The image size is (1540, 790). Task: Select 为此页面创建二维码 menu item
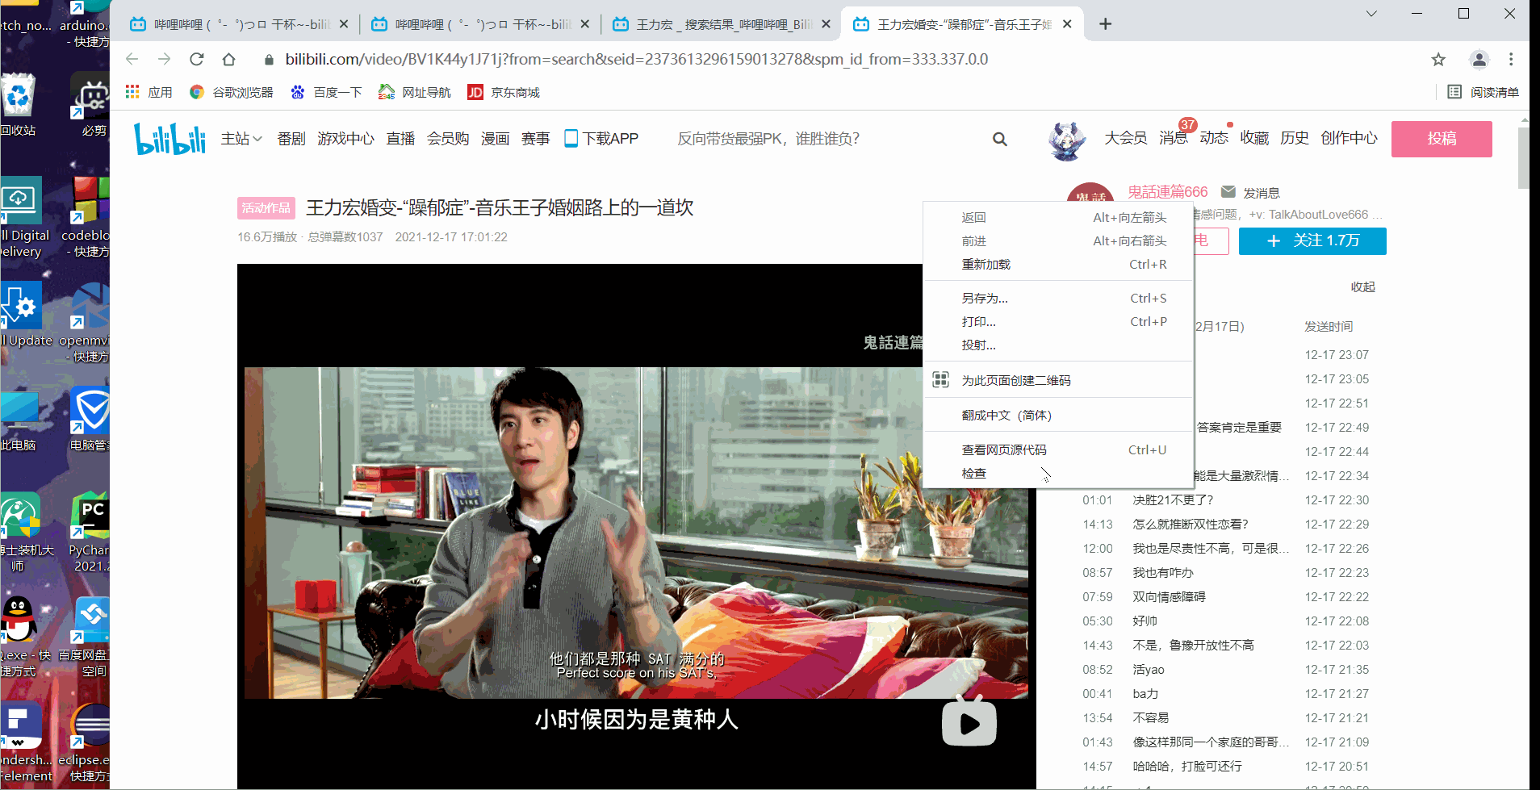point(1058,380)
